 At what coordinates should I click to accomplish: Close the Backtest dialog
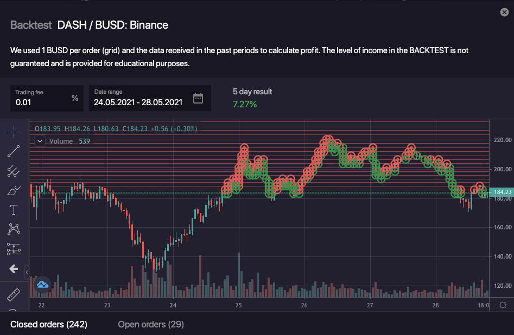(503, 13)
